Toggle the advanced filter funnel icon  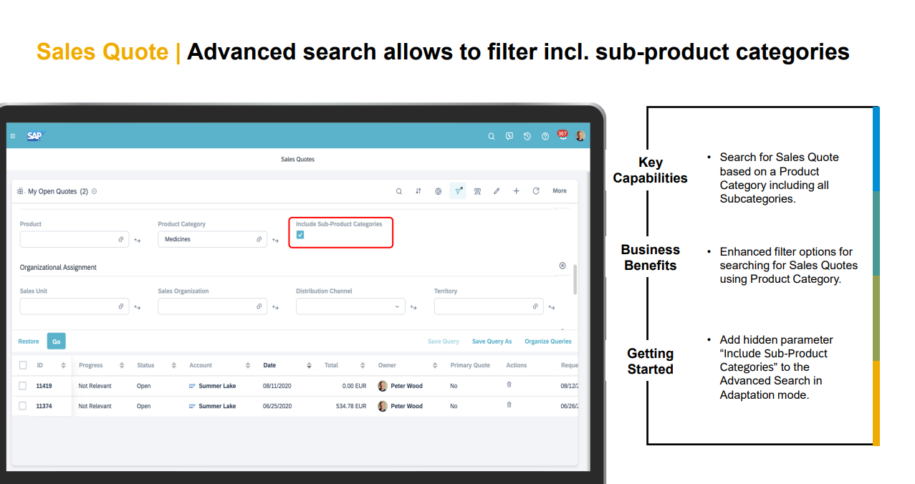458,191
